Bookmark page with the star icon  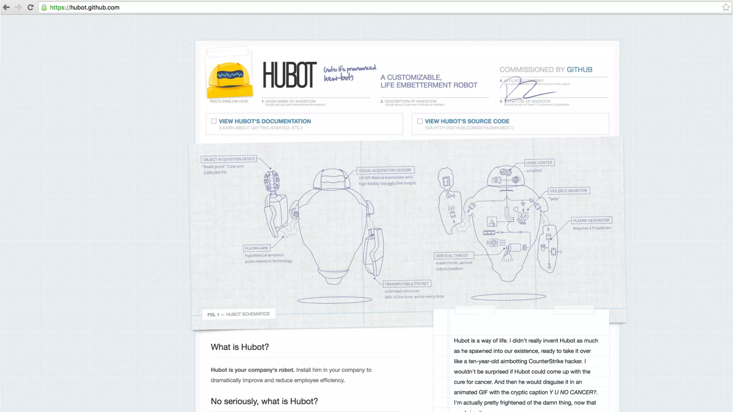click(x=725, y=7)
